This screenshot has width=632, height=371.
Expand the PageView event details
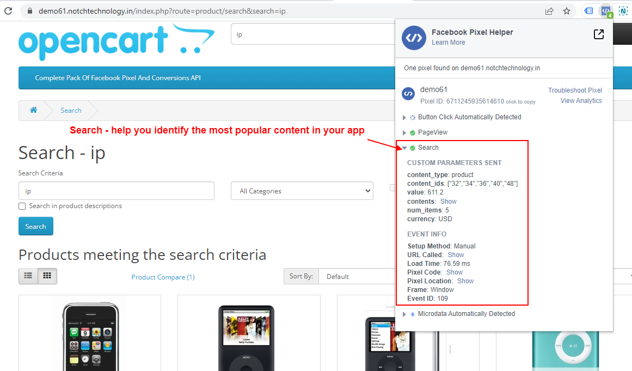coord(404,133)
